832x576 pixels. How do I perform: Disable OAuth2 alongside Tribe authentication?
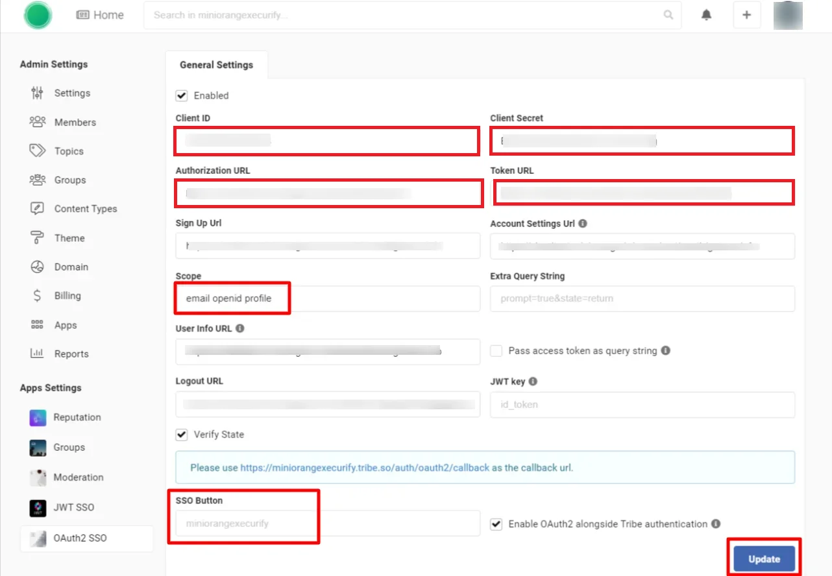tap(496, 524)
